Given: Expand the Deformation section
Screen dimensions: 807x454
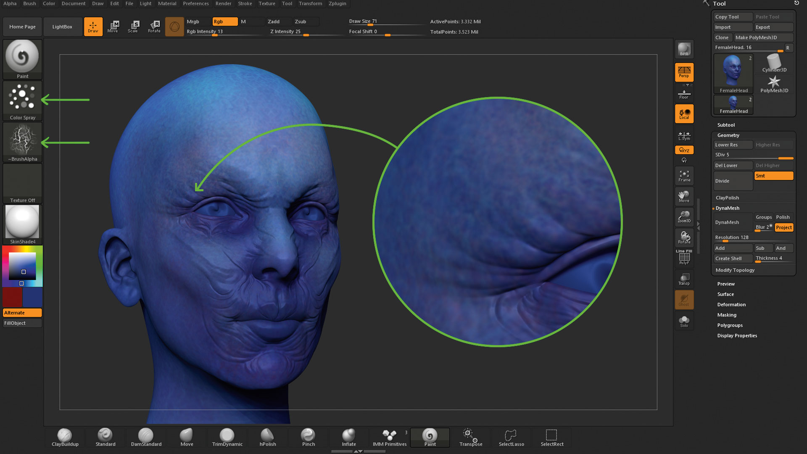Looking at the screenshot, I should (x=731, y=304).
